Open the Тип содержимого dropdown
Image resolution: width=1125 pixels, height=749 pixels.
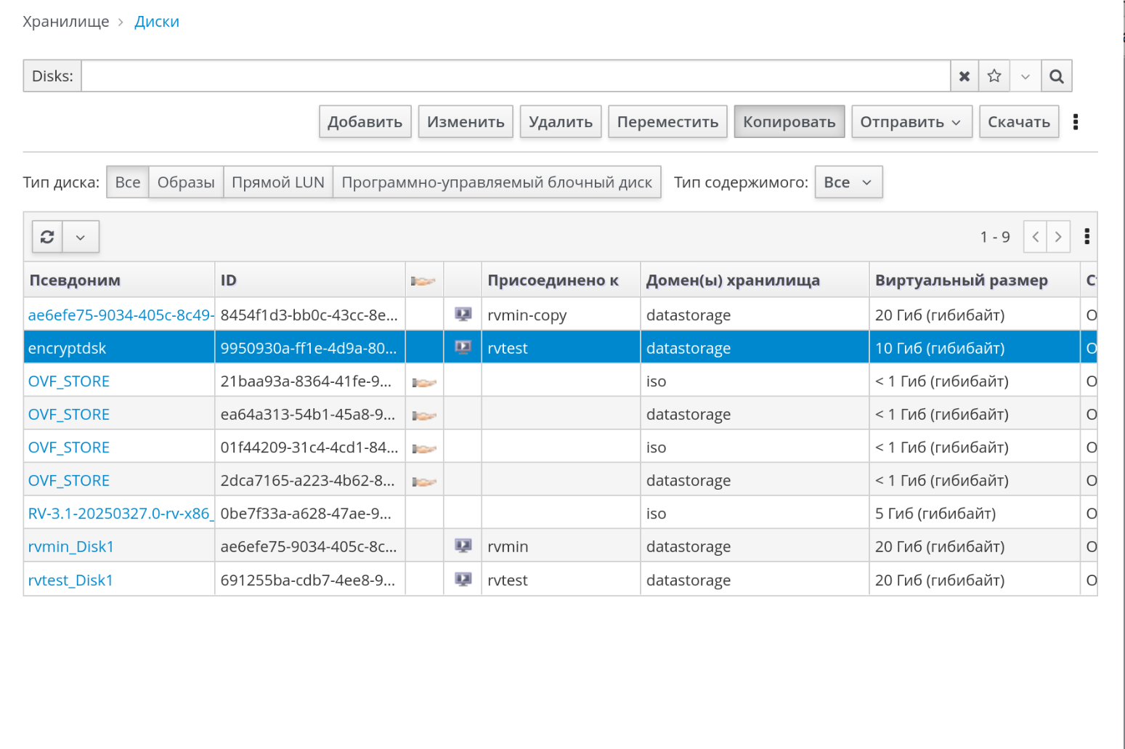[x=848, y=182]
